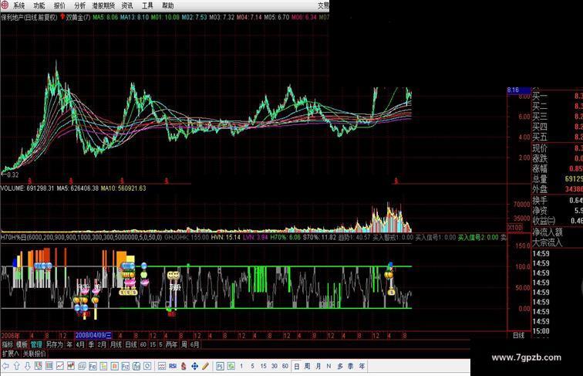Expand the 扩展∧ panel
The image size is (583, 376).
coord(11,354)
